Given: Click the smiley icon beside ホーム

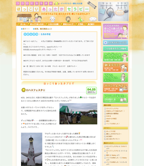Looking at the screenshot, I should tap(19, 24).
